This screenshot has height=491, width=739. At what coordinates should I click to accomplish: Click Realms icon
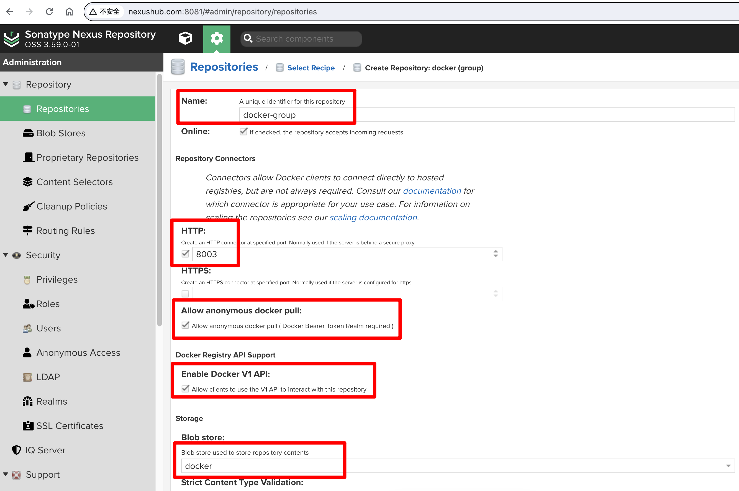(x=27, y=401)
